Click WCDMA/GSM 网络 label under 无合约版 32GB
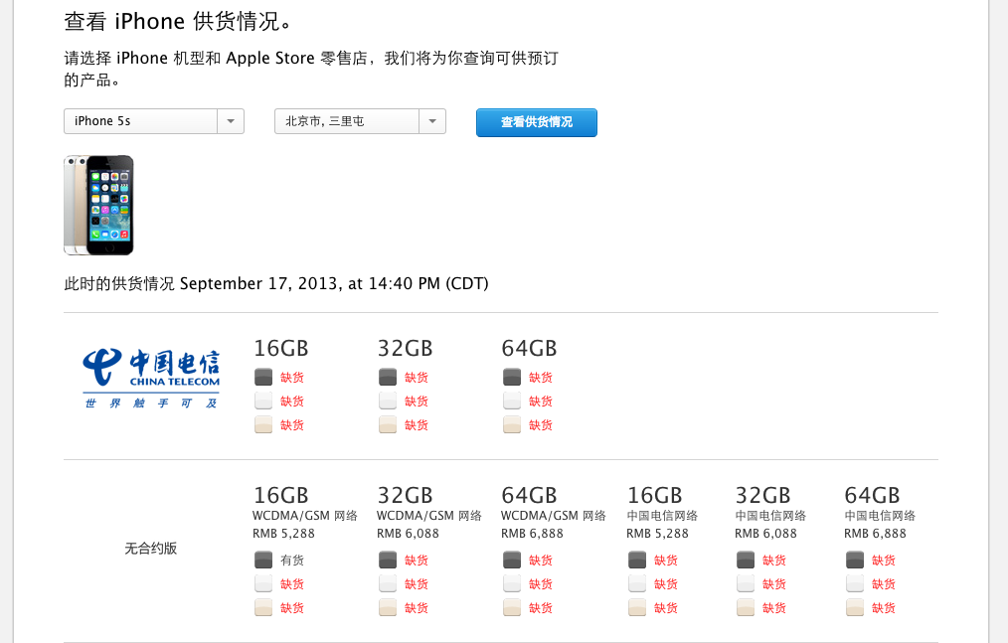Screen dimensions: 1008x643 [x=428, y=516]
